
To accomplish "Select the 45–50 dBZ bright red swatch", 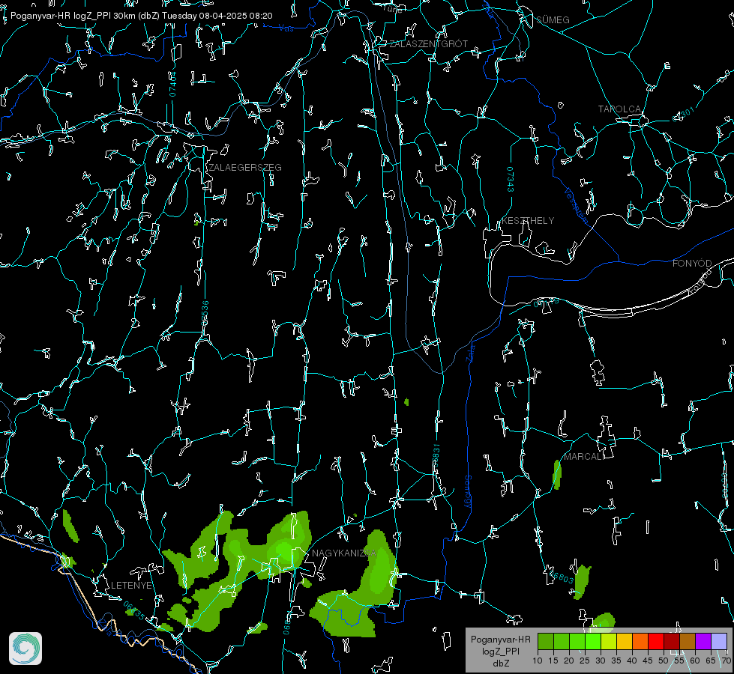I will 656,641.
